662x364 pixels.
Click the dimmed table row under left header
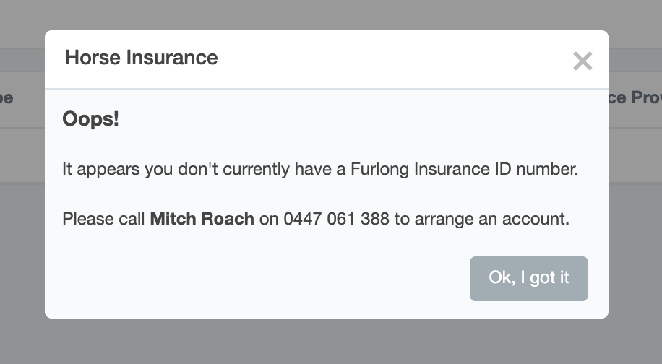[22, 155]
